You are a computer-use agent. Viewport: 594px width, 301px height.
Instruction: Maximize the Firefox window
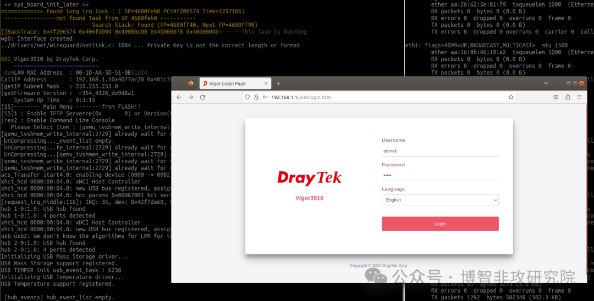tap(575, 83)
